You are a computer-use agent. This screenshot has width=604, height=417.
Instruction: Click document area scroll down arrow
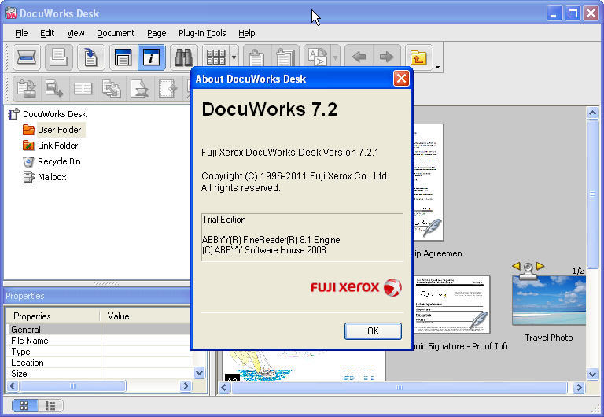click(x=592, y=374)
